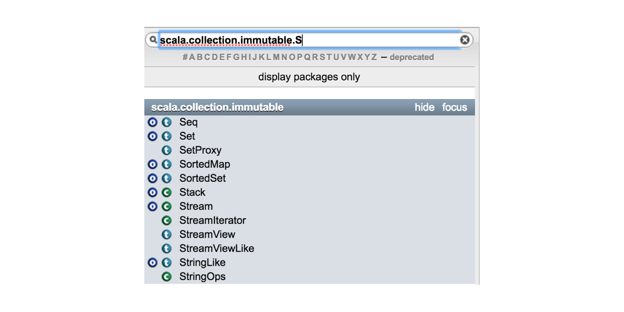Screen dimensions: 624x312
Task: Click the magnifier icon in the search bar
Action: click(153, 39)
